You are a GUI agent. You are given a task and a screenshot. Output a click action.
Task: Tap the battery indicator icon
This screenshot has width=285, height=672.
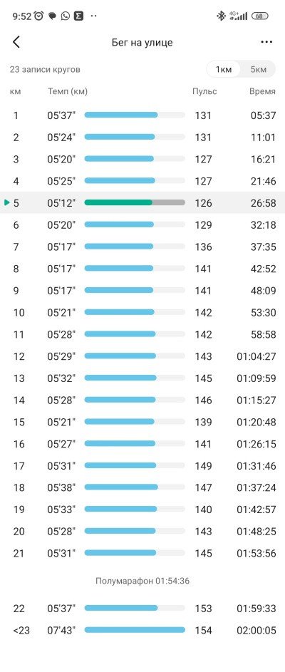260,16
